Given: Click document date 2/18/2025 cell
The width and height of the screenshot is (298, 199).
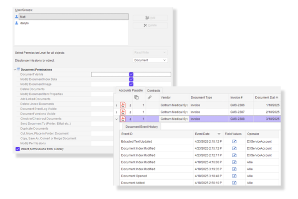Looking at the screenshot, I should click(267, 112).
